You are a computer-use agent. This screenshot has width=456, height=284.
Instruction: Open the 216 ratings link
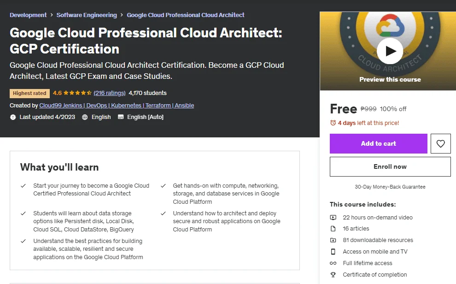coord(109,93)
